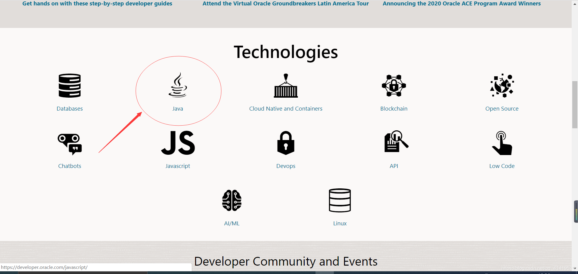This screenshot has width=578, height=274.
Task: Open the step-by-step developer guides banner link
Action: click(x=97, y=4)
